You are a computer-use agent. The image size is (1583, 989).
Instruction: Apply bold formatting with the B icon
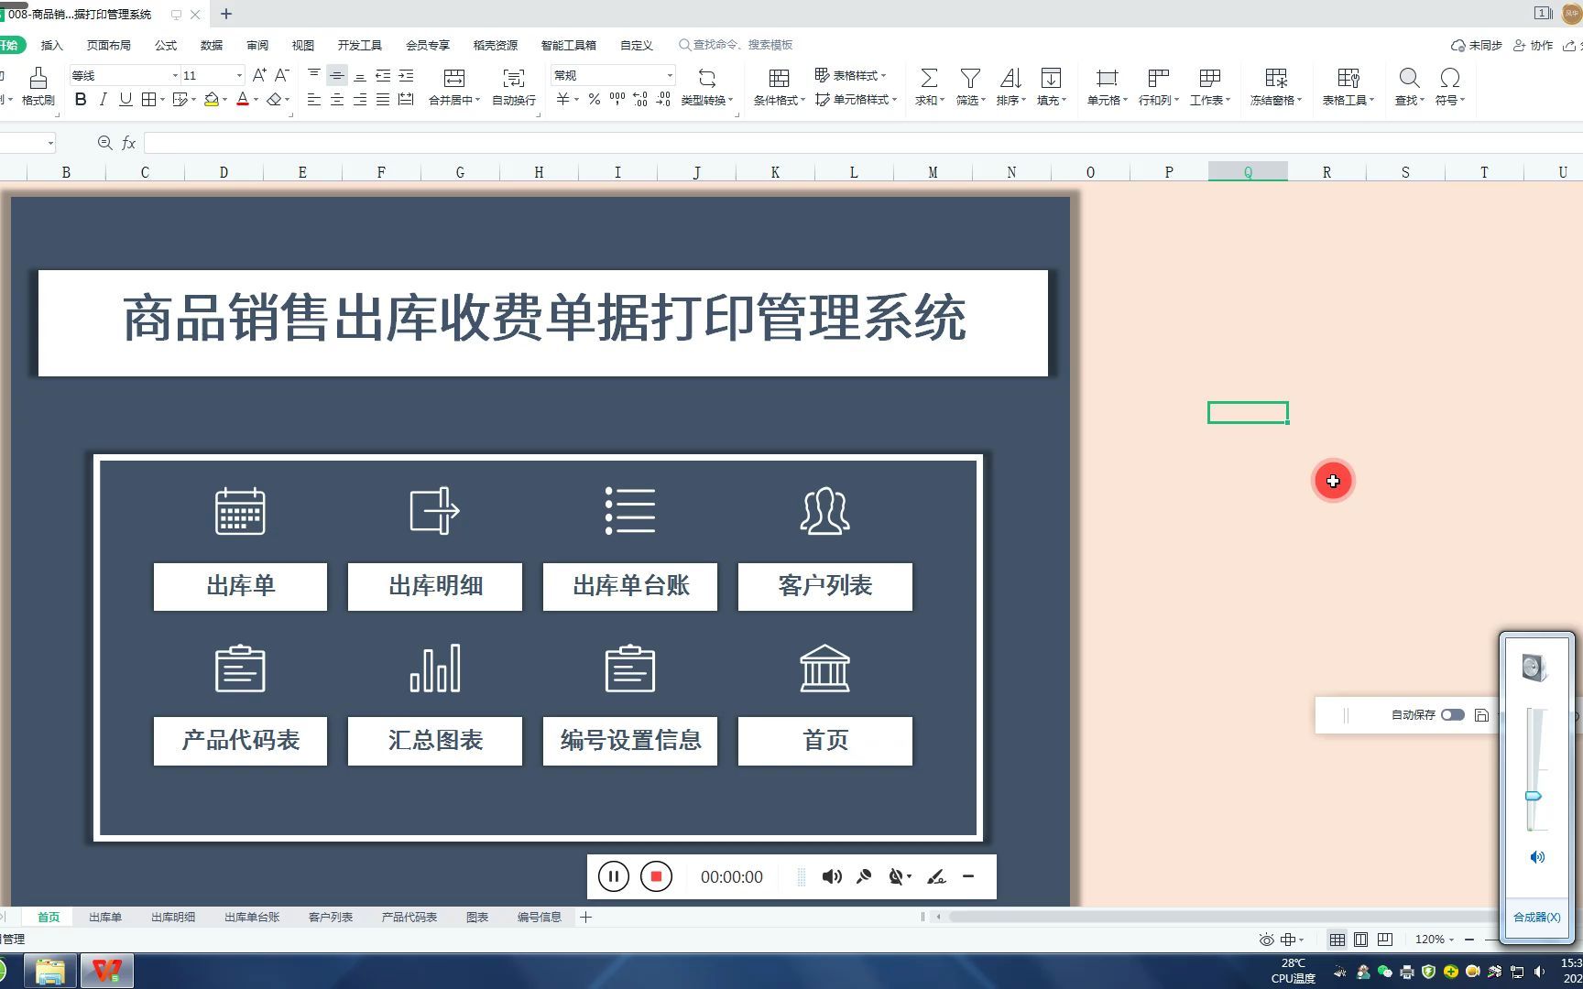click(81, 99)
